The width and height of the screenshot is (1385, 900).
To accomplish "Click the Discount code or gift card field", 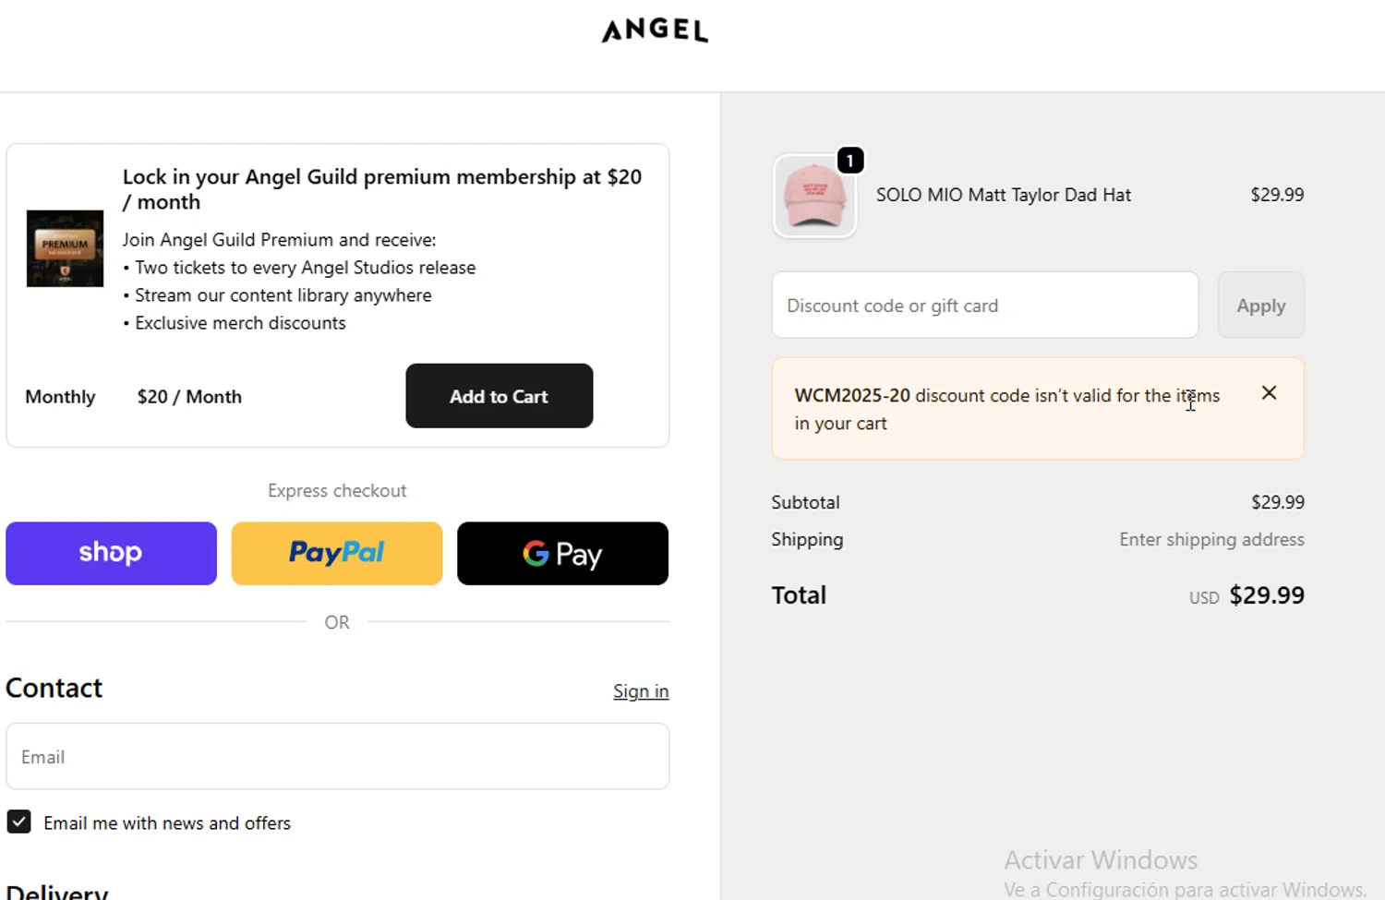I will [984, 306].
